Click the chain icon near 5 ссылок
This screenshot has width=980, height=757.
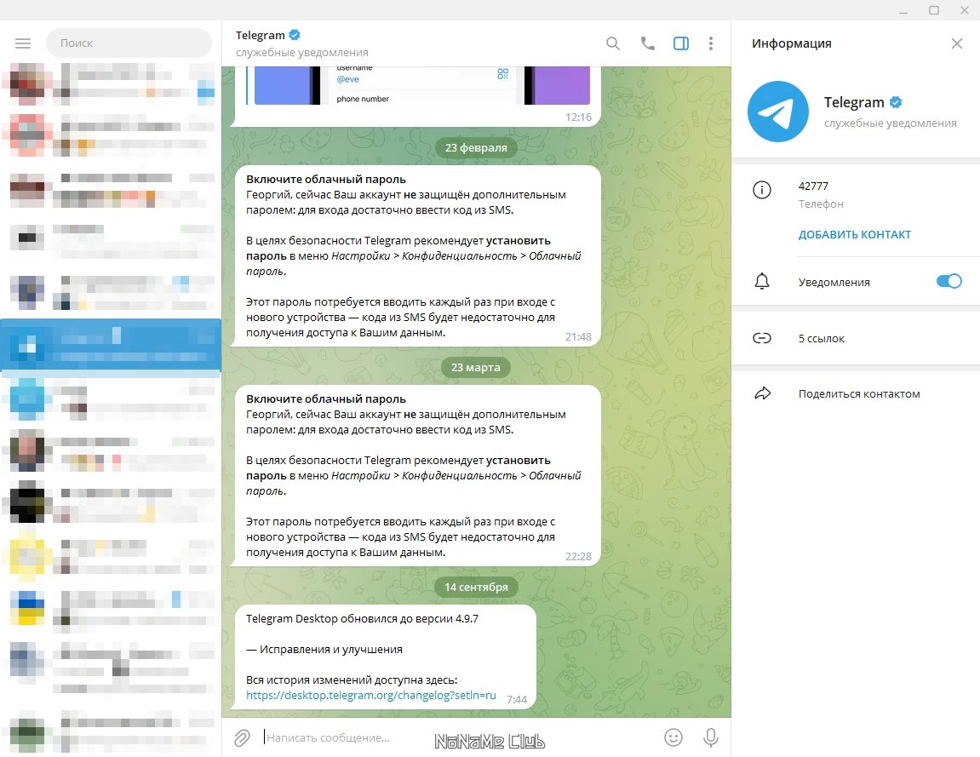coord(762,338)
